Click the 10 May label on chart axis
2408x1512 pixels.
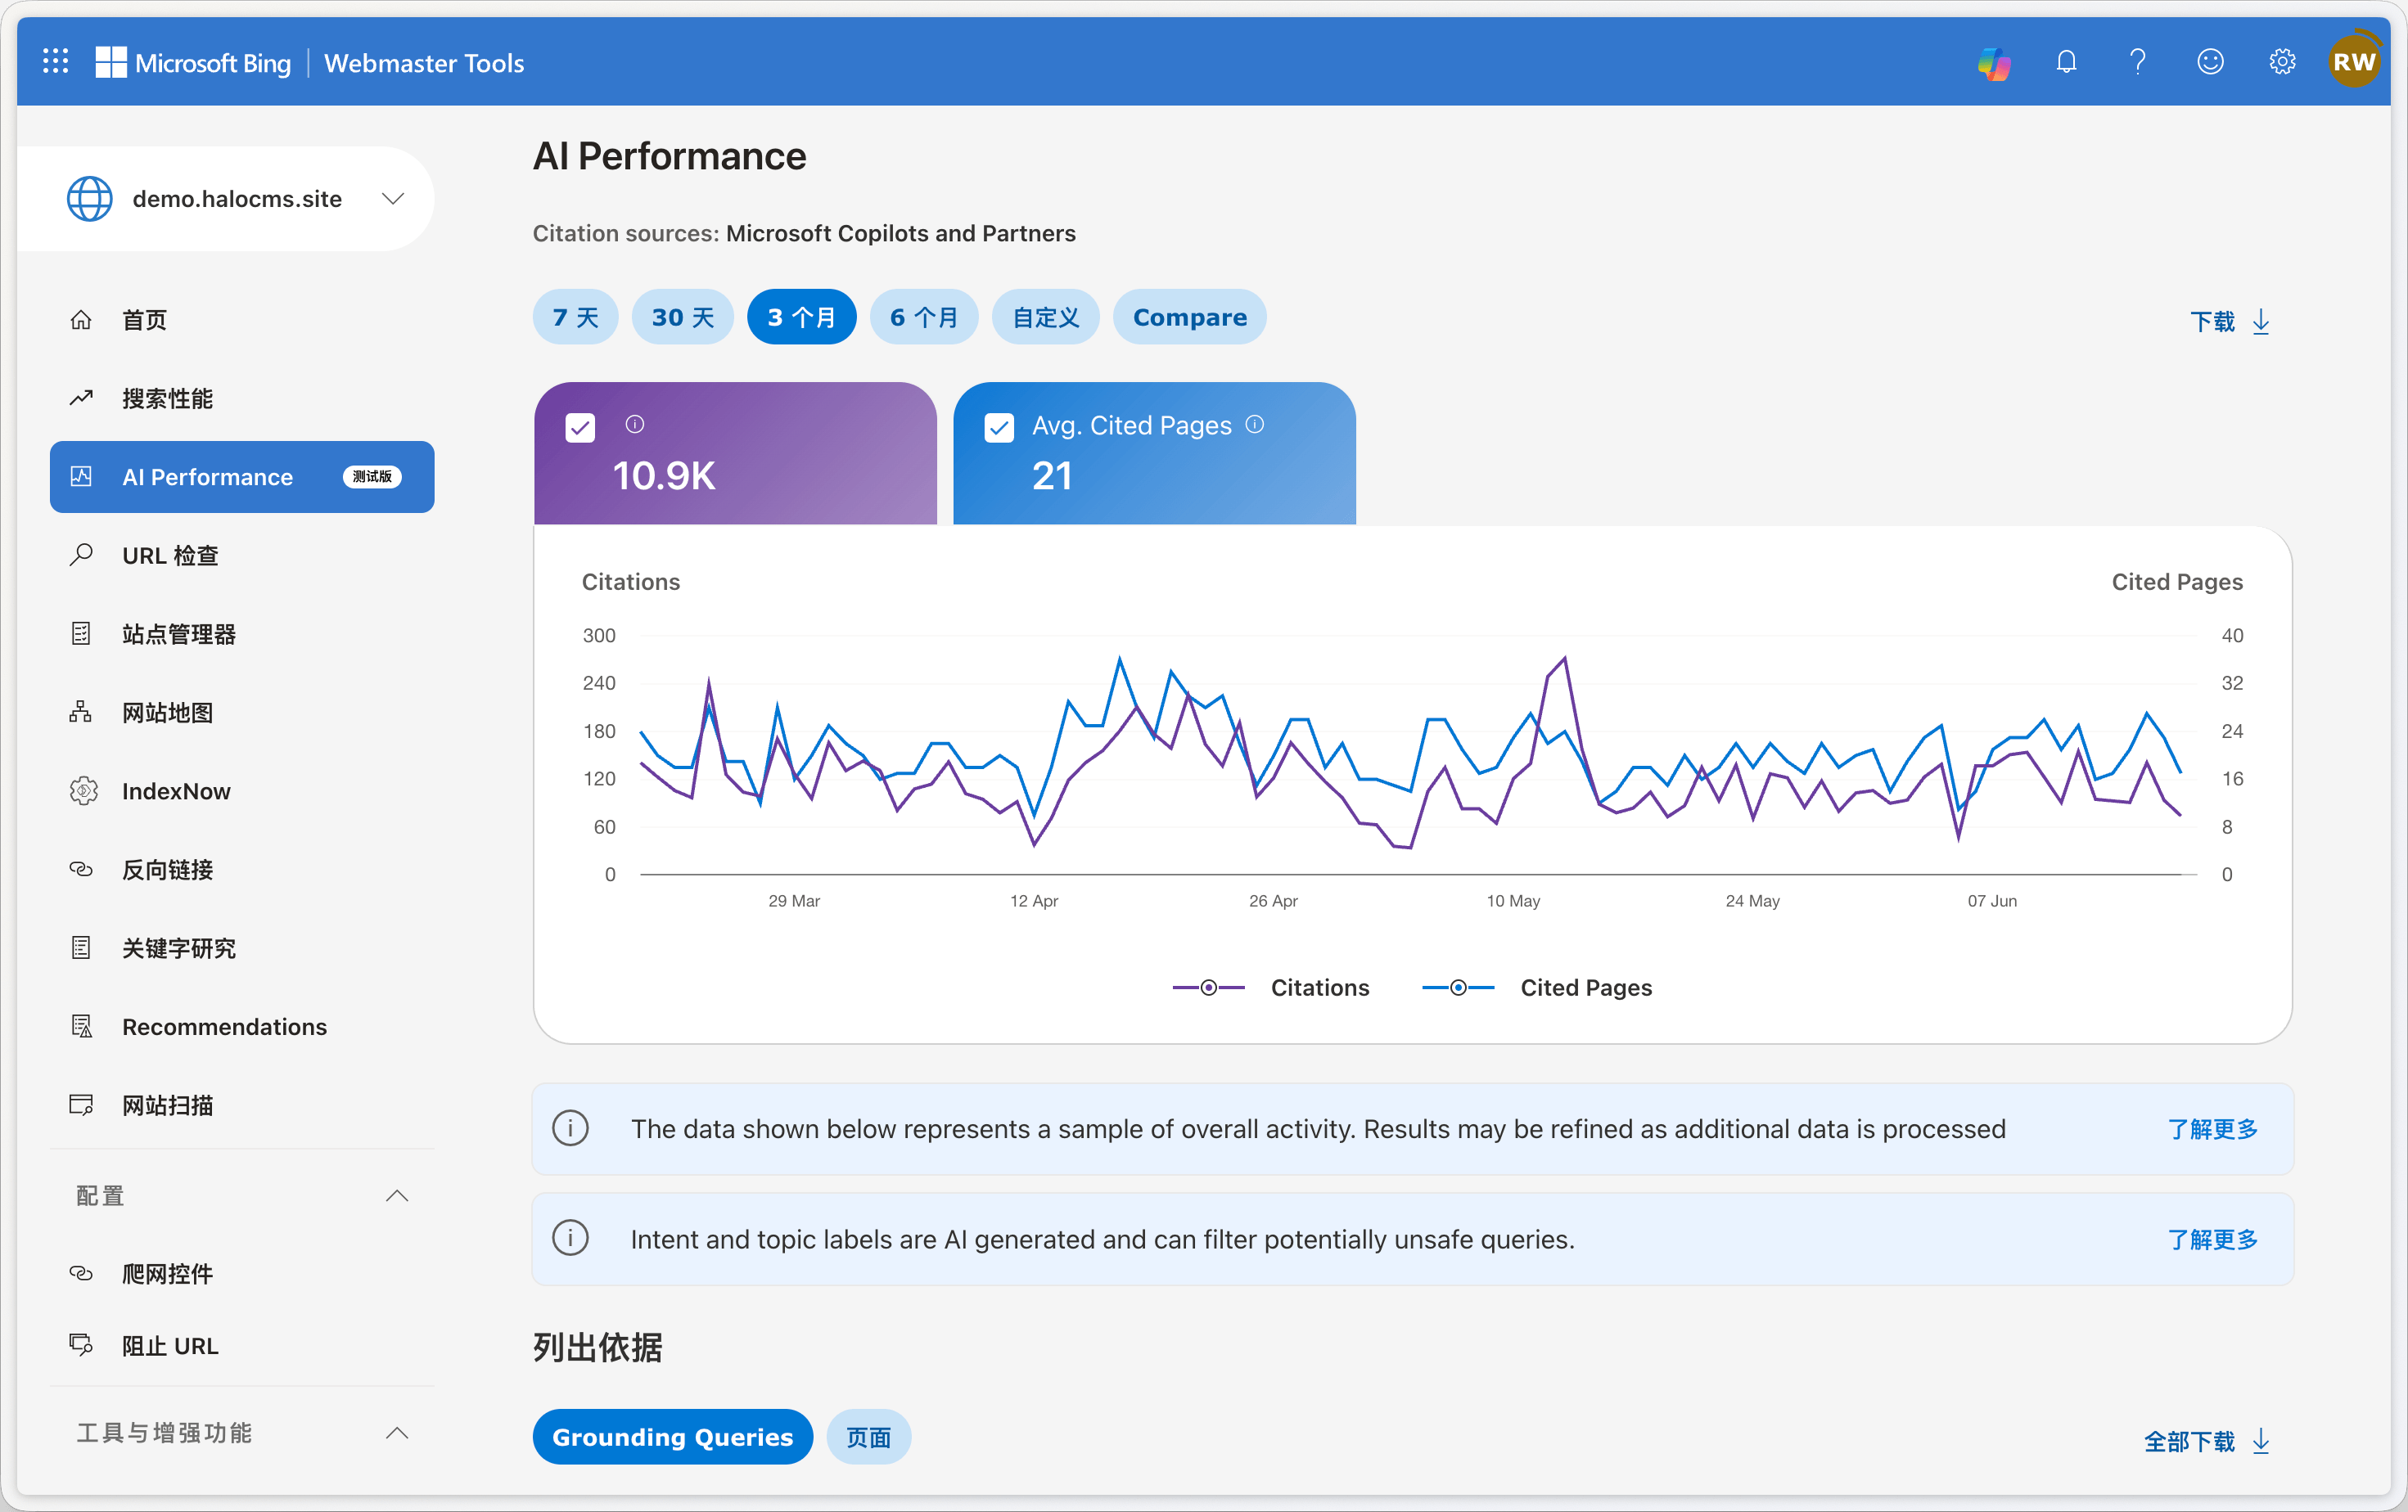click(x=1513, y=900)
